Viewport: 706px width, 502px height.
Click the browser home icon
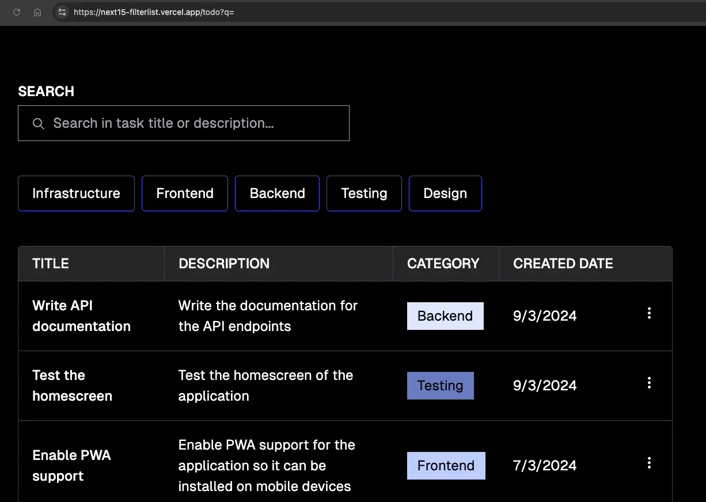point(37,12)
